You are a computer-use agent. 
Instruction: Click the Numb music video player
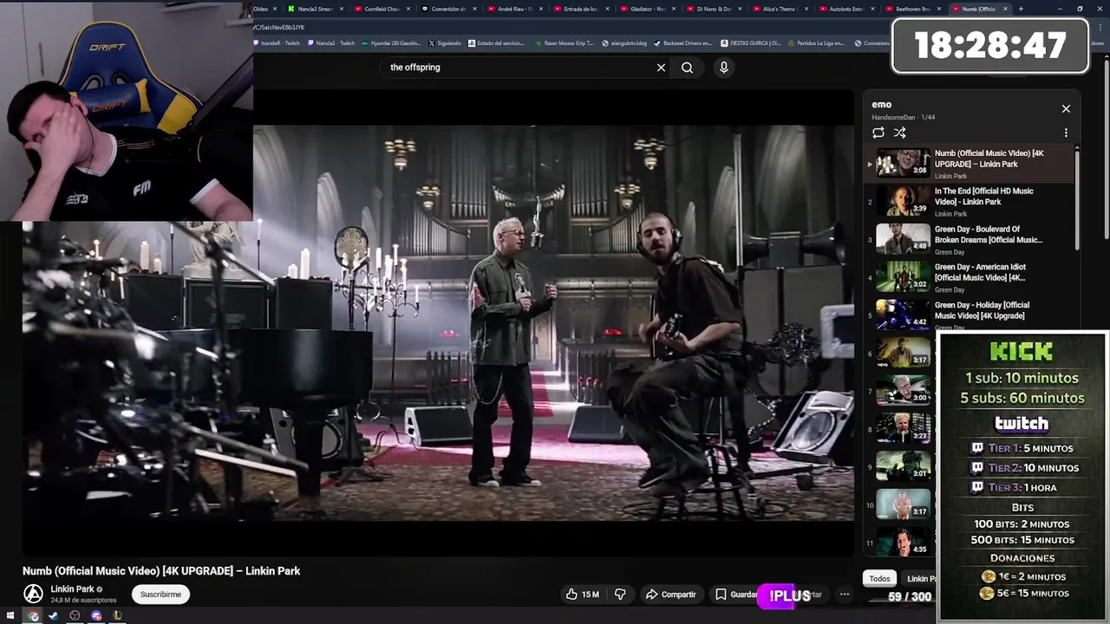(438, 322)
